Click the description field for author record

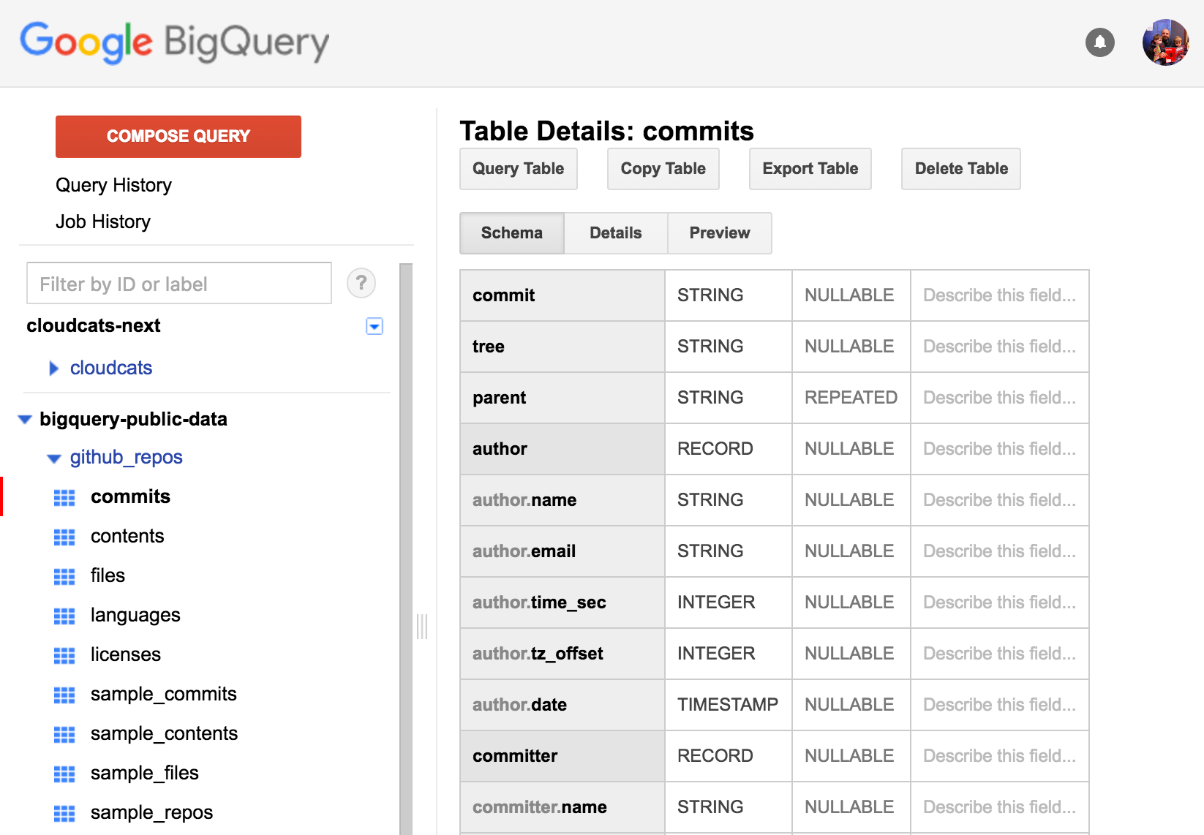[x=999, y=449]
